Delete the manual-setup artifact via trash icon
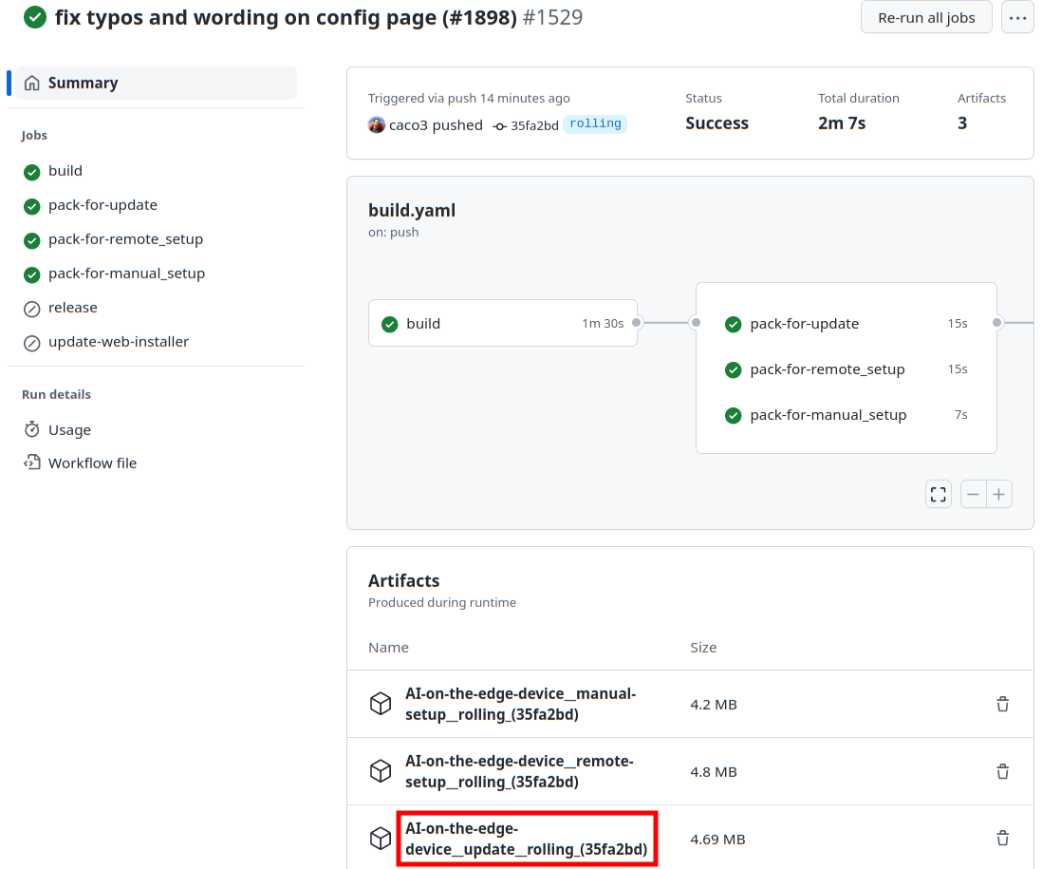Screen dimensions: 1042x869 pyautogui.click(x=1002, y=704)
